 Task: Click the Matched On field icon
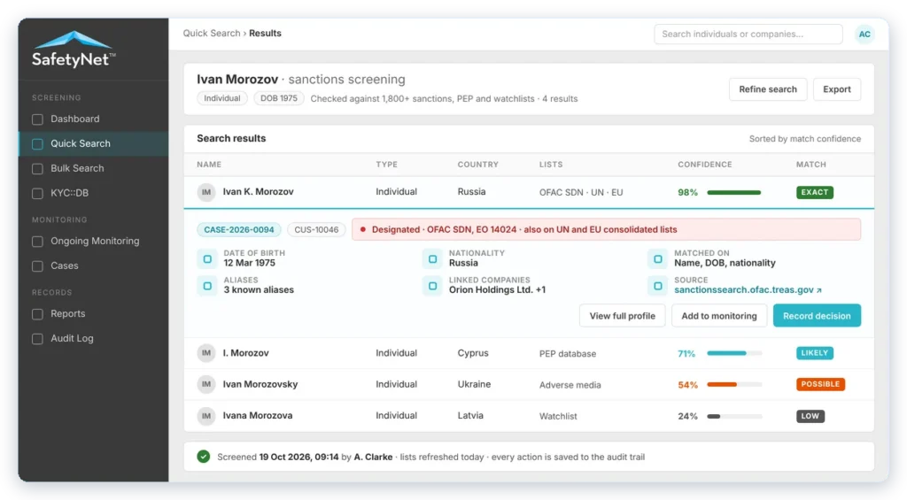[658, 259]
